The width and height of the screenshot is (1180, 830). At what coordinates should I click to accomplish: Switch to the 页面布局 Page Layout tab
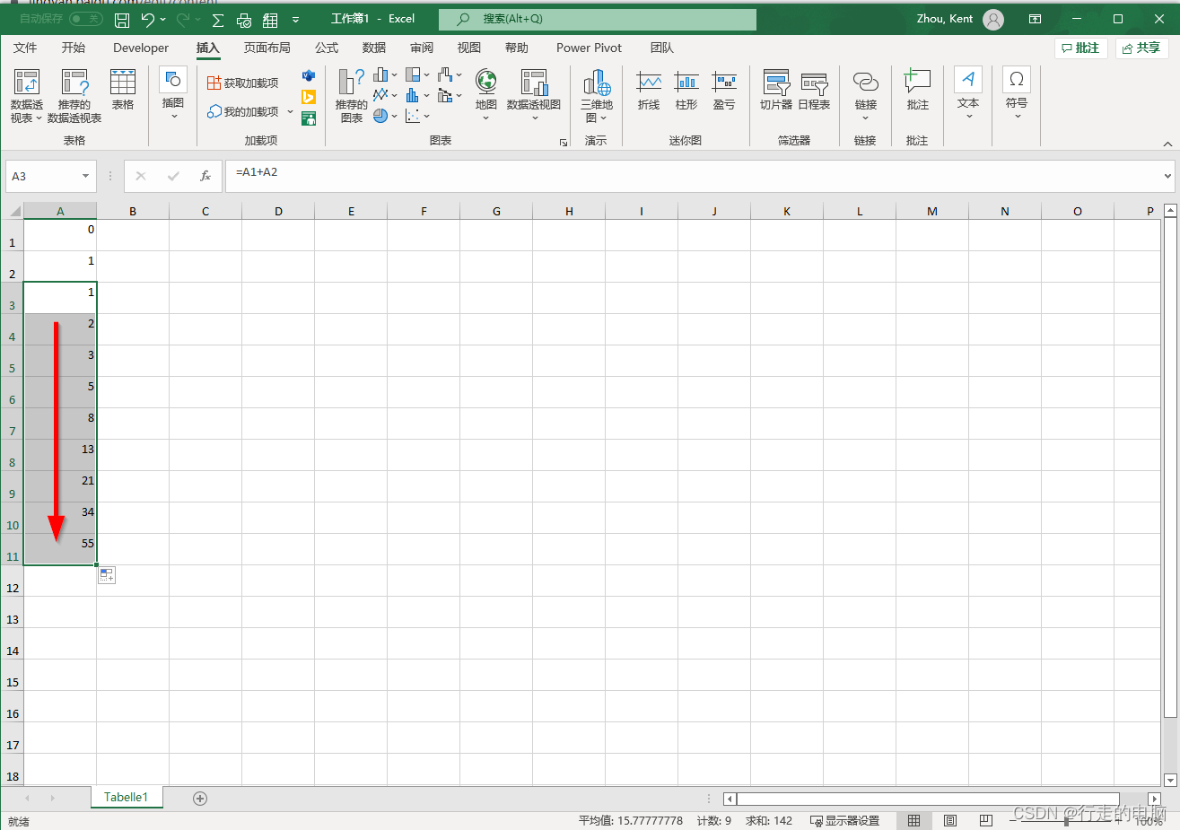[x=267, y=48]
